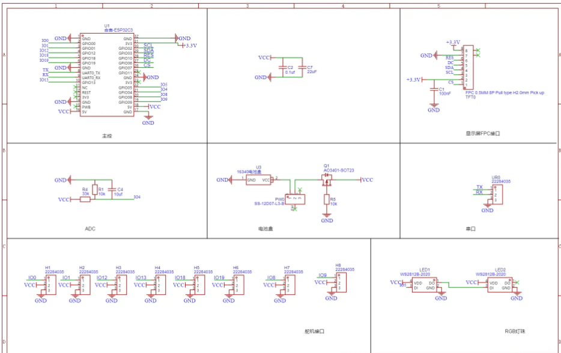Select the R5 10k resistor symbol
Image resolution: width=561 pixels, height=353 pixels.
tap(327, 199)
